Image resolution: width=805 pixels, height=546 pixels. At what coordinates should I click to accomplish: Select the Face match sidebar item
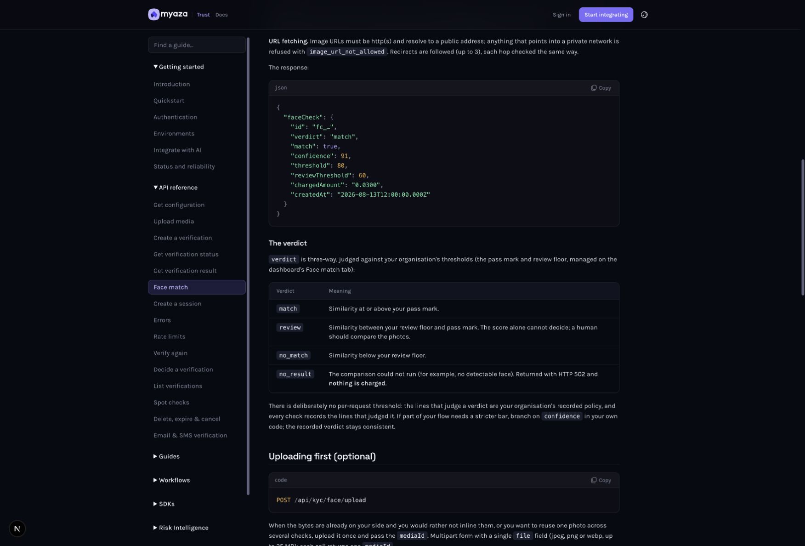coord(197,287)
